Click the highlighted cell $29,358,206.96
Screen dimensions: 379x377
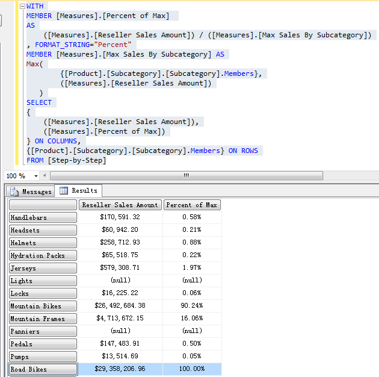[x=120, y=369]
